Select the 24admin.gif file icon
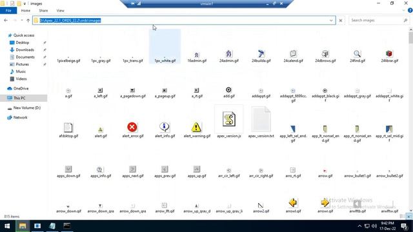 (x=228, y=53)
